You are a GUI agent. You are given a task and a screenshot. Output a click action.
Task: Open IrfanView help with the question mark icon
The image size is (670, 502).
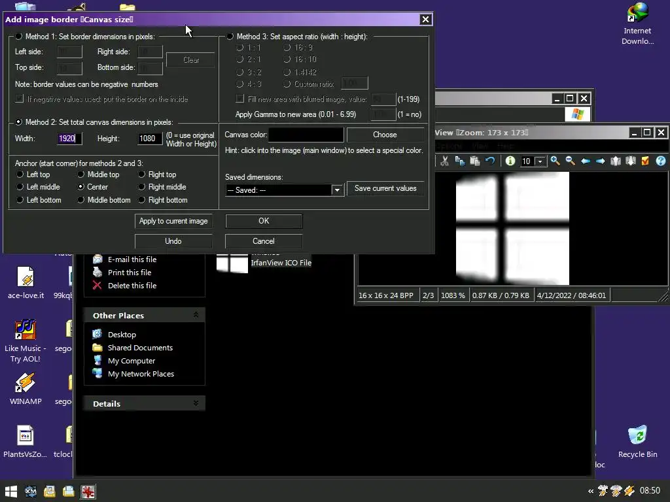(661, 161)
